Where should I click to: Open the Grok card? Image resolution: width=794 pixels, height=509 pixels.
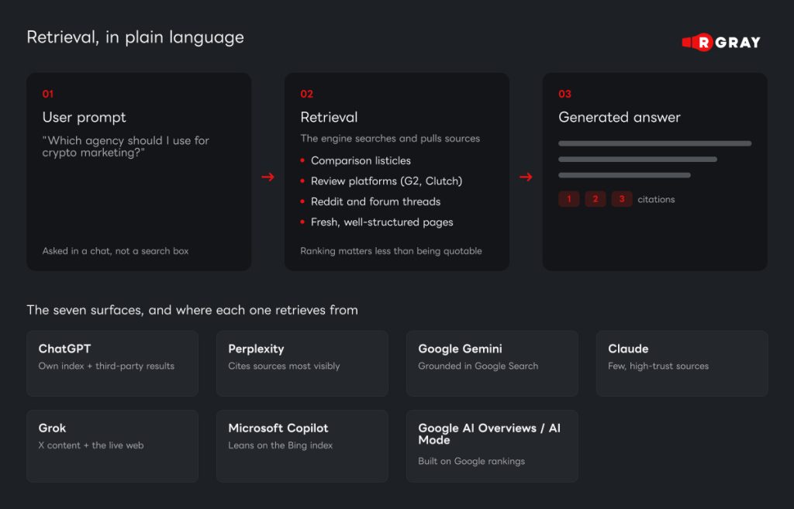(112, 445)
